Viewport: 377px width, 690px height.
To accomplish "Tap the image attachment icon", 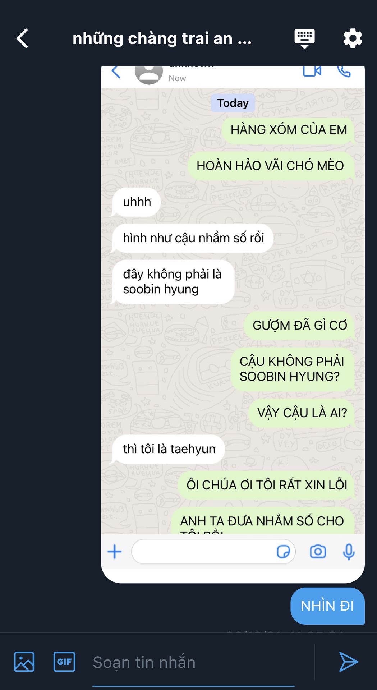I will (x=24, y=662).
